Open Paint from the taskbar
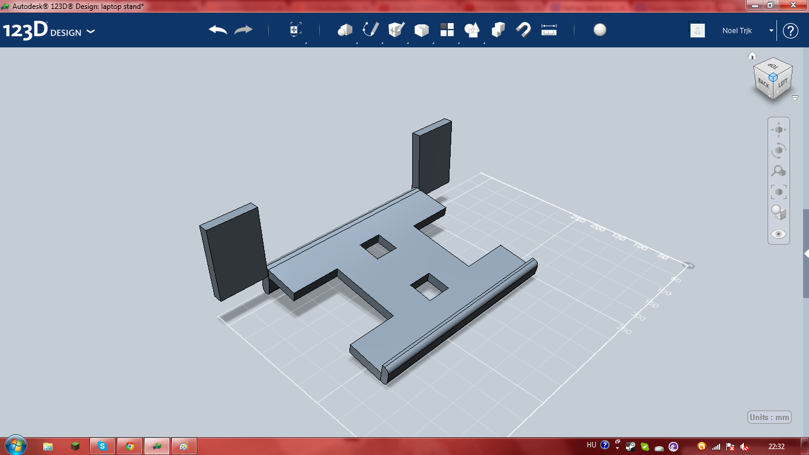This screenshot has height=455, width=809. click(184, 446)
